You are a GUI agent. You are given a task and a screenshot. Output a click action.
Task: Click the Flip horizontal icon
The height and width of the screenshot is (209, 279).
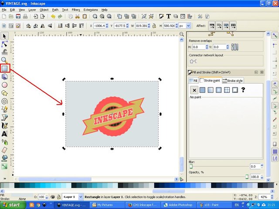tap(43, 26)
